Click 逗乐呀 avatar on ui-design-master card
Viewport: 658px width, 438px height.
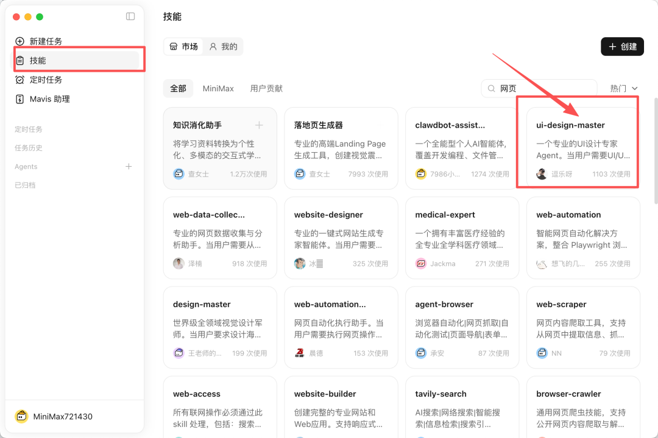pos(542,173)
